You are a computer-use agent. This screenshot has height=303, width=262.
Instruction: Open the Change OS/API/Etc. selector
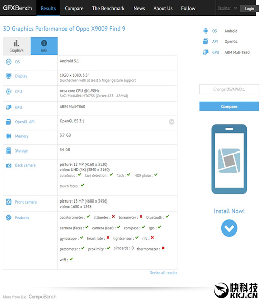point(229,89)
